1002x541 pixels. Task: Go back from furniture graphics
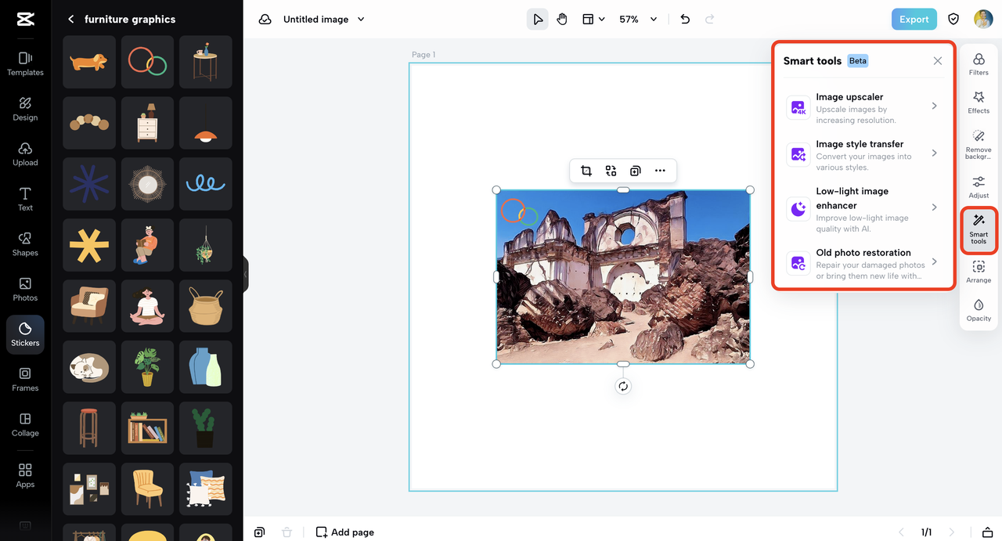(71, 19)
